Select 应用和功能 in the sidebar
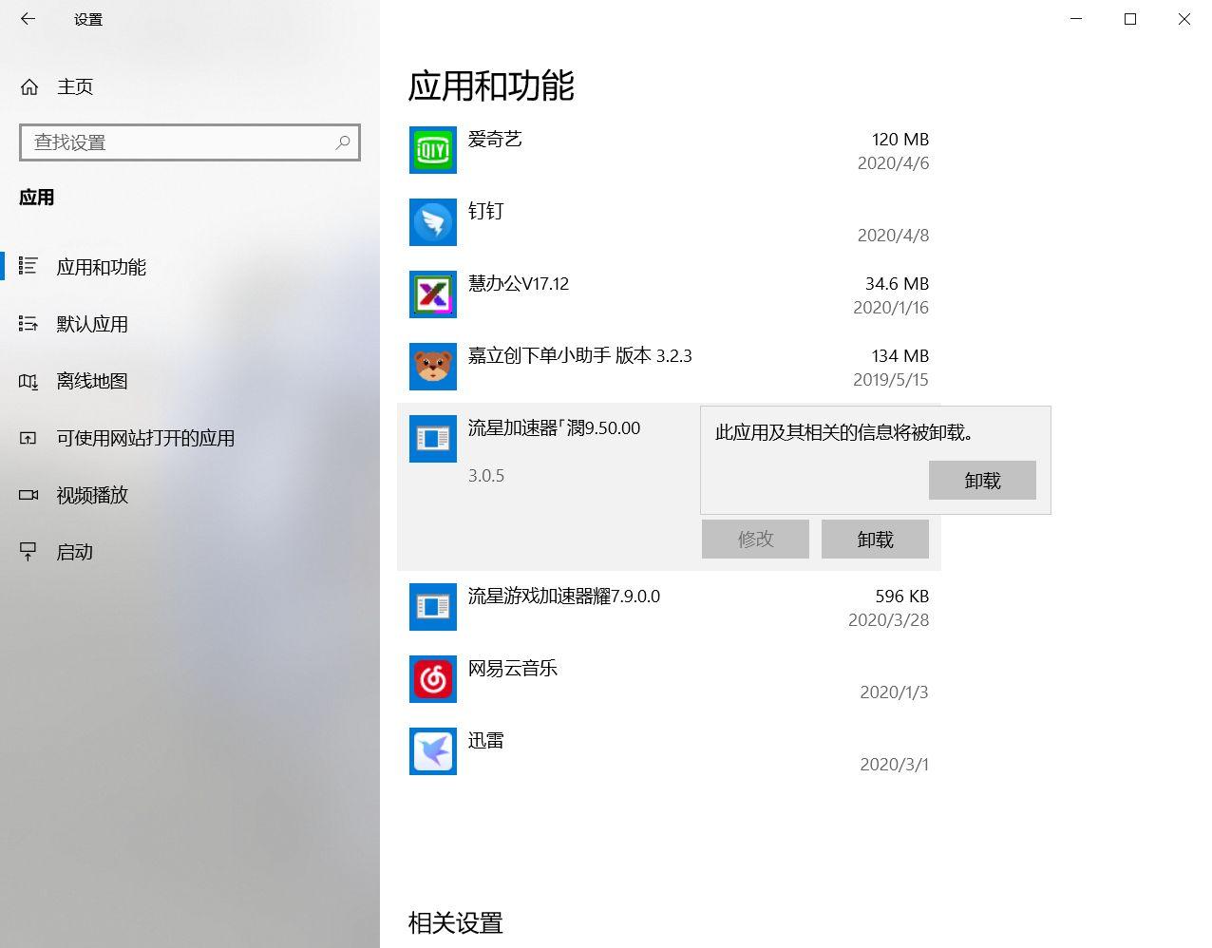Image resolution: width=1212 pixels, height=948 pixels. pyautogui.click(x=190, y=267)
